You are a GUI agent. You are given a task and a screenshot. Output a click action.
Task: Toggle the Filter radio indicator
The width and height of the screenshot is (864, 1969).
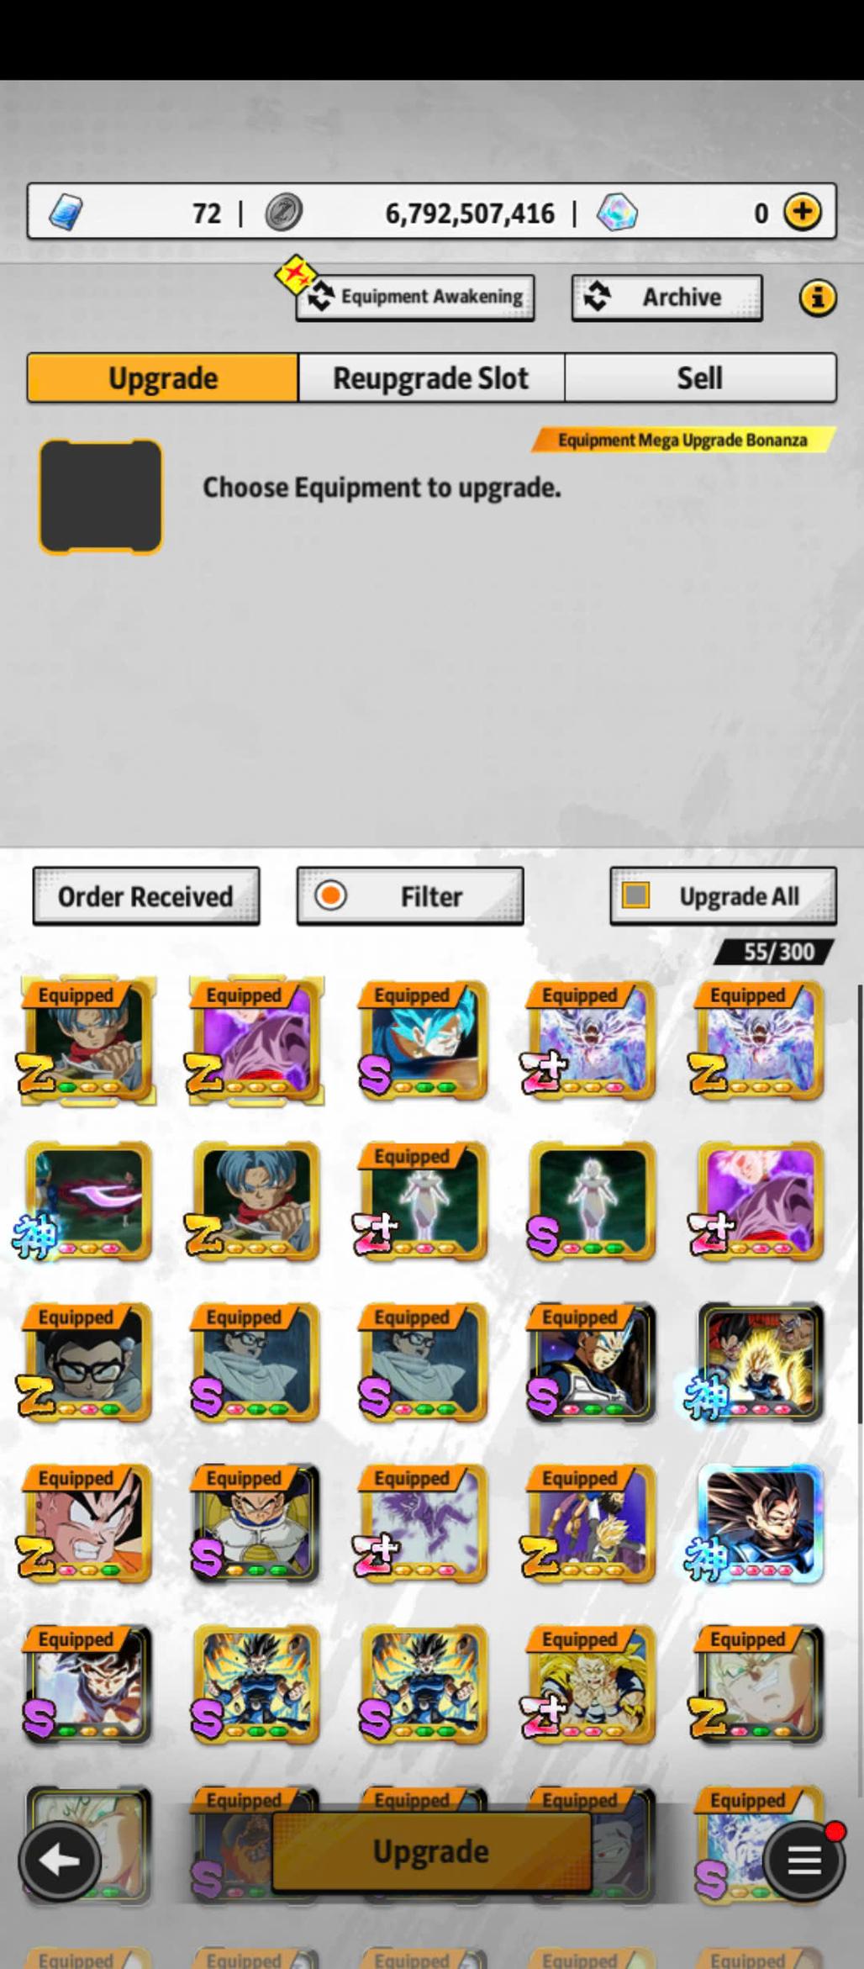(x=330, y=895)
